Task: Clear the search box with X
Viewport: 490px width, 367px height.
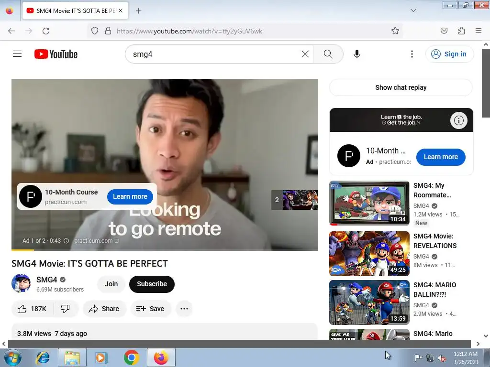Action: (305, 54)
